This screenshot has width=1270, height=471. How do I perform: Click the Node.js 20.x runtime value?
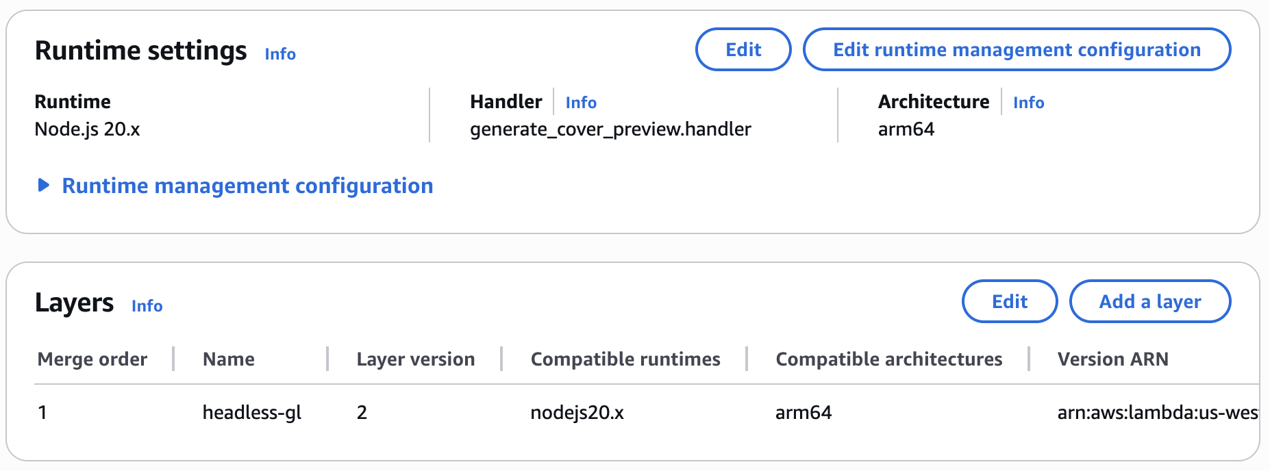point(87,129)
